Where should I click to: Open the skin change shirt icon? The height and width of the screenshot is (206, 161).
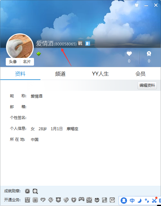pyautogui.click(x=137, y=5)
